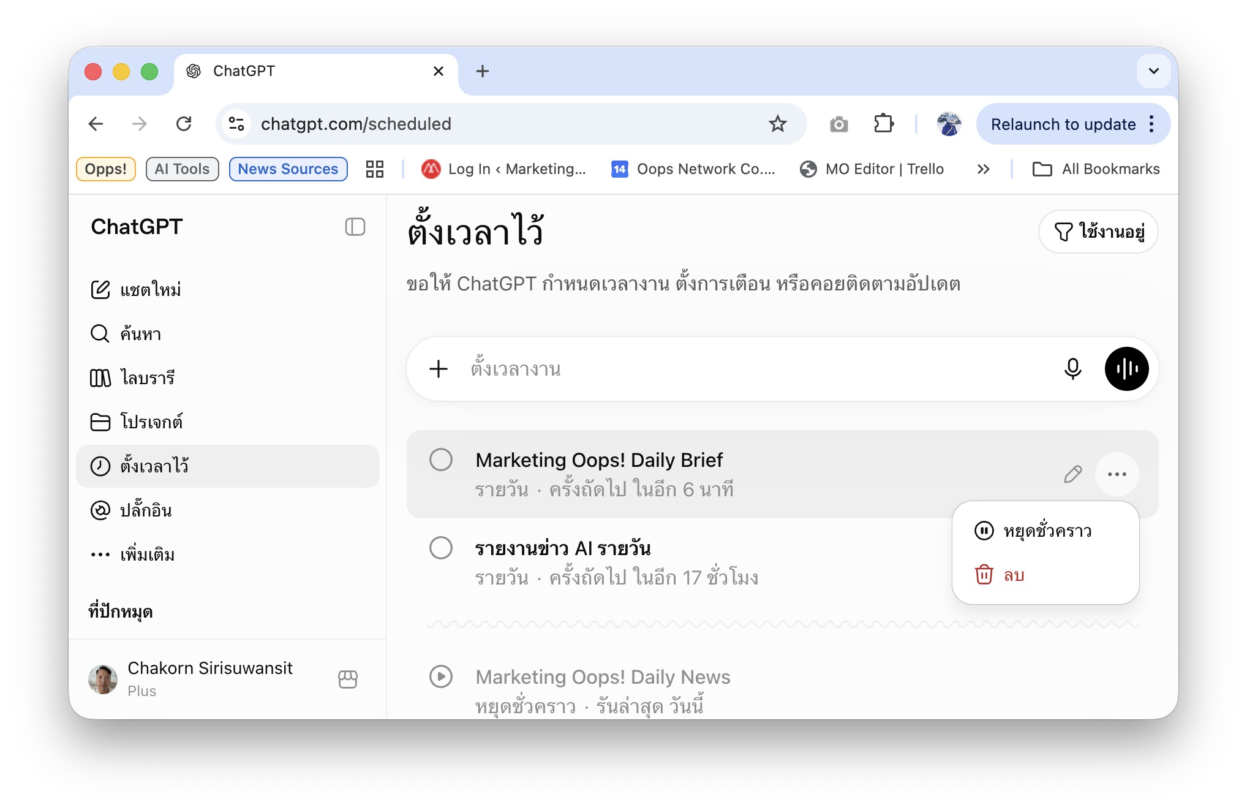1247x810 pixels.
Task: Edit Marketing Oops! Daily Brief with pencil icon
Action: click(x=1072, y=474)
